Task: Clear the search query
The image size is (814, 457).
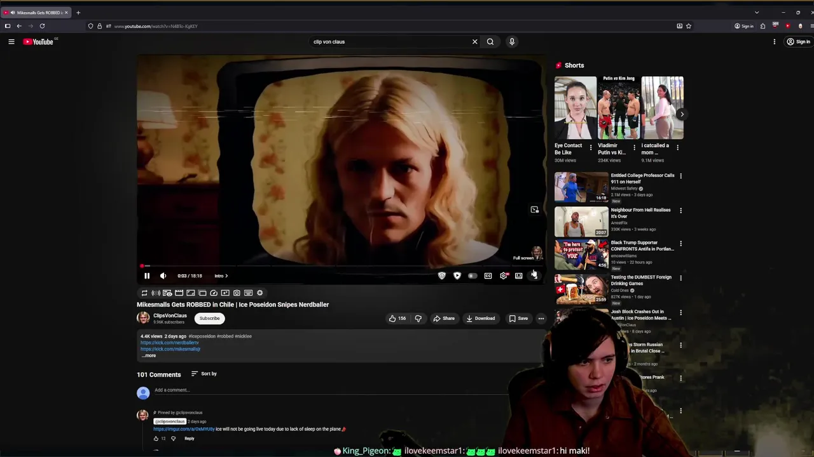Action: (x=474, y=42)
